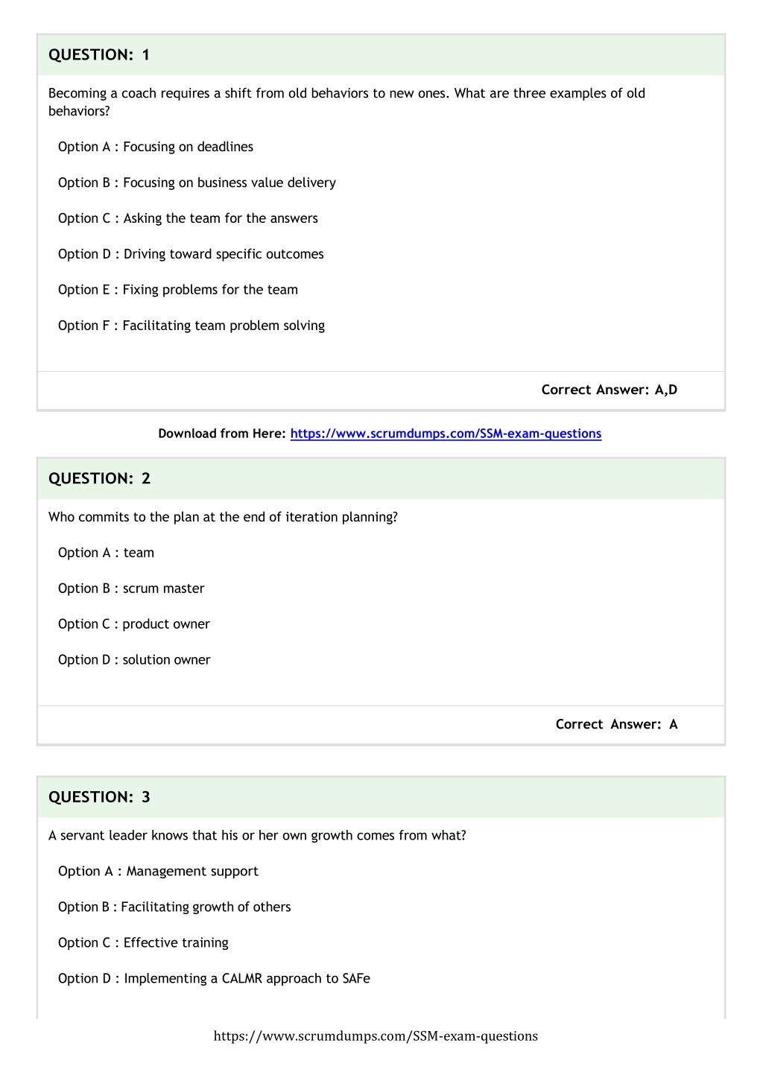Pick Option D: Driving toward specific outcomes

click(191, 254)
